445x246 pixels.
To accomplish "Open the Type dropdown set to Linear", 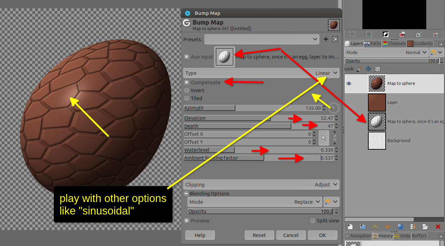I will click(261, 73).
